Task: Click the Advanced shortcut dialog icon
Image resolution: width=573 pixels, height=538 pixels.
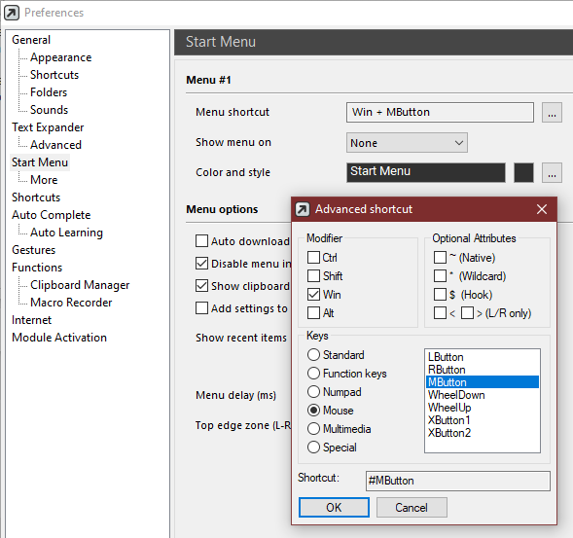Action: click(x=303, y=209)
